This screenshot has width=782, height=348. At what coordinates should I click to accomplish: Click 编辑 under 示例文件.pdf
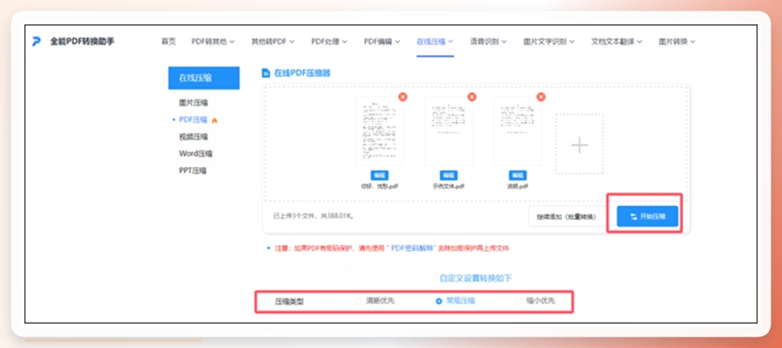449,175
